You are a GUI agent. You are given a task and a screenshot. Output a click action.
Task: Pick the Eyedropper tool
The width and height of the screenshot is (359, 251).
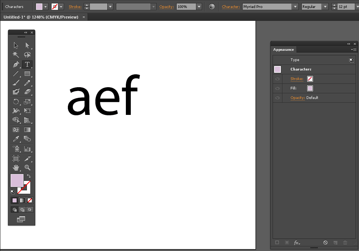point(16,139)
